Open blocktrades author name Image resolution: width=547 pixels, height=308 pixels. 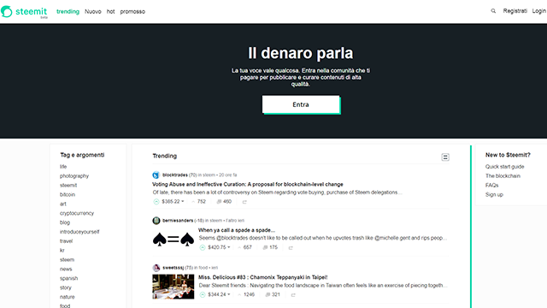pyautogui.click(x=174, y=175)
